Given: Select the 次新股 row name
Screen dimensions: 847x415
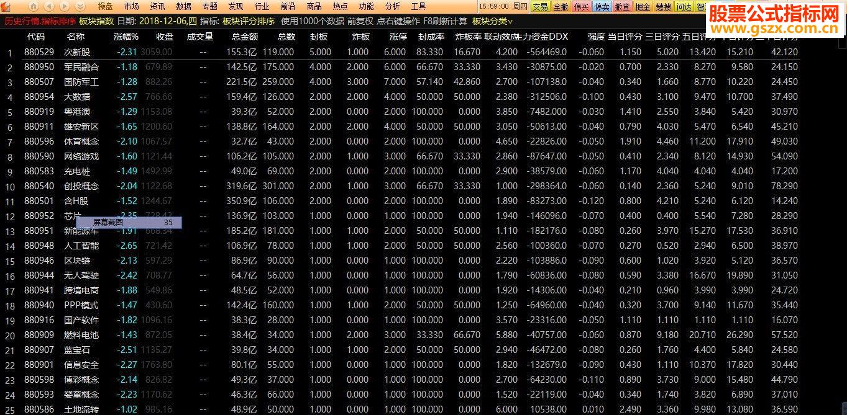Looking at the screenshot, I should (77, 52).
